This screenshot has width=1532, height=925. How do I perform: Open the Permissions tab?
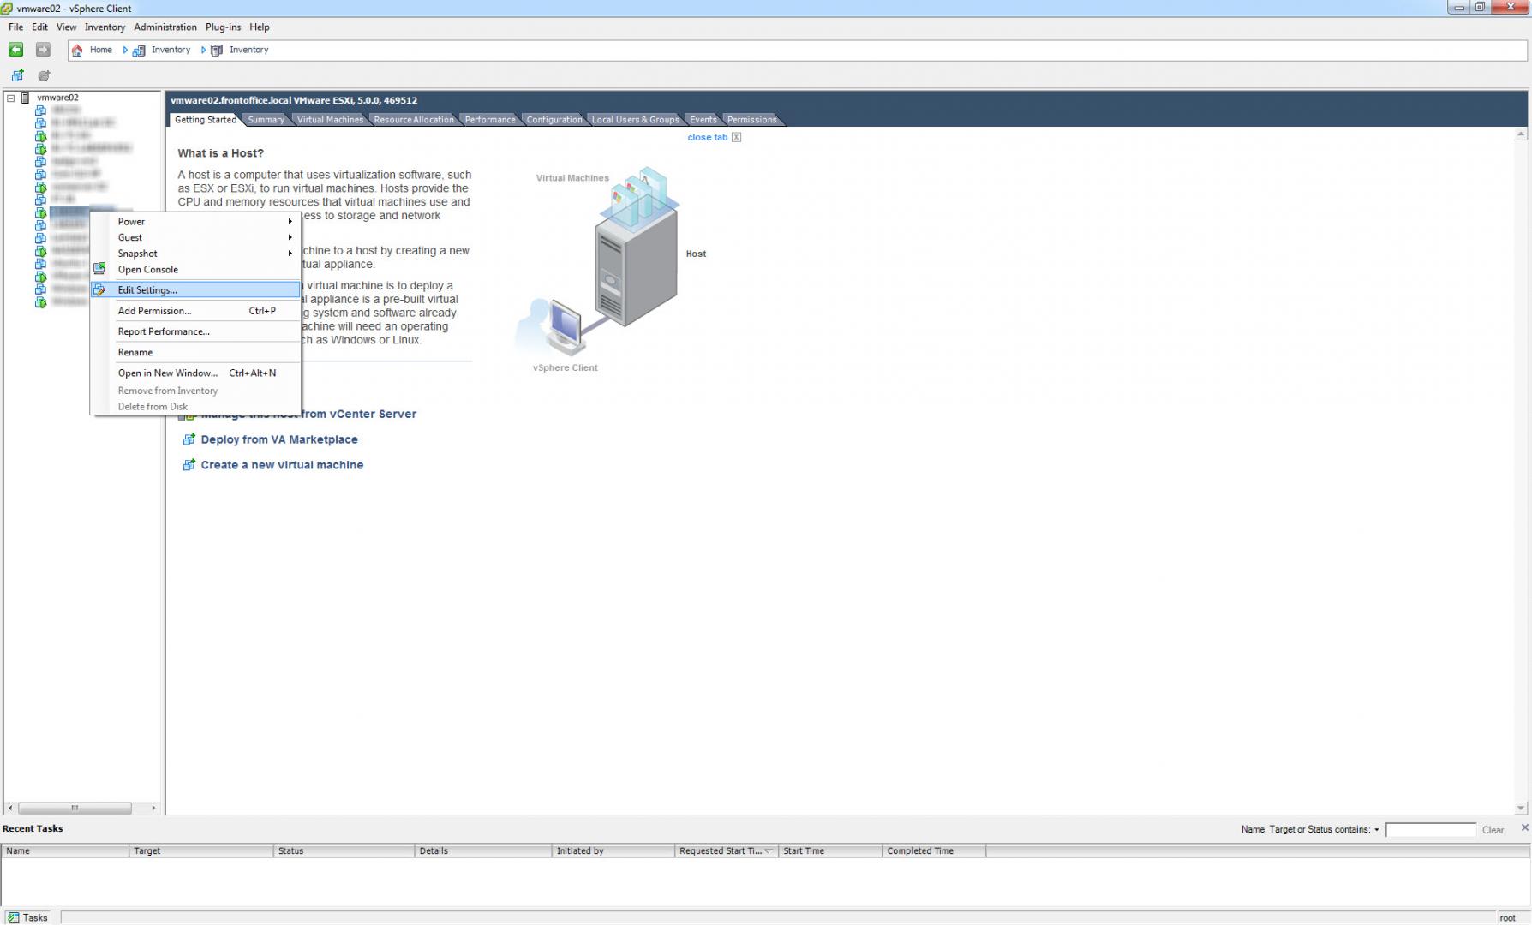point(752,120)
